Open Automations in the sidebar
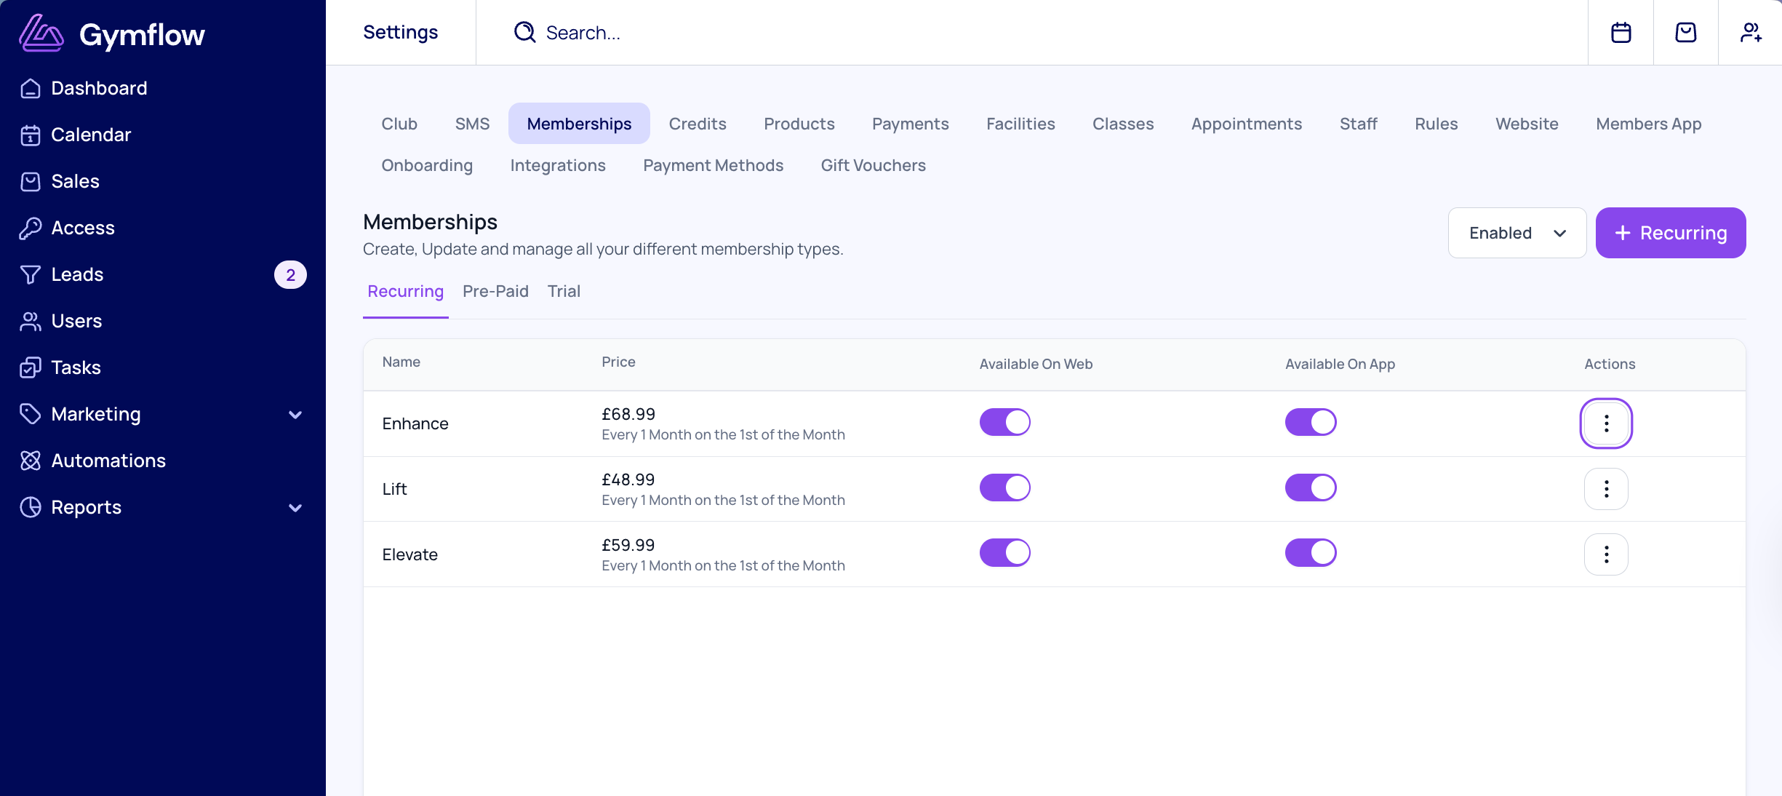 tap(108, 461)
